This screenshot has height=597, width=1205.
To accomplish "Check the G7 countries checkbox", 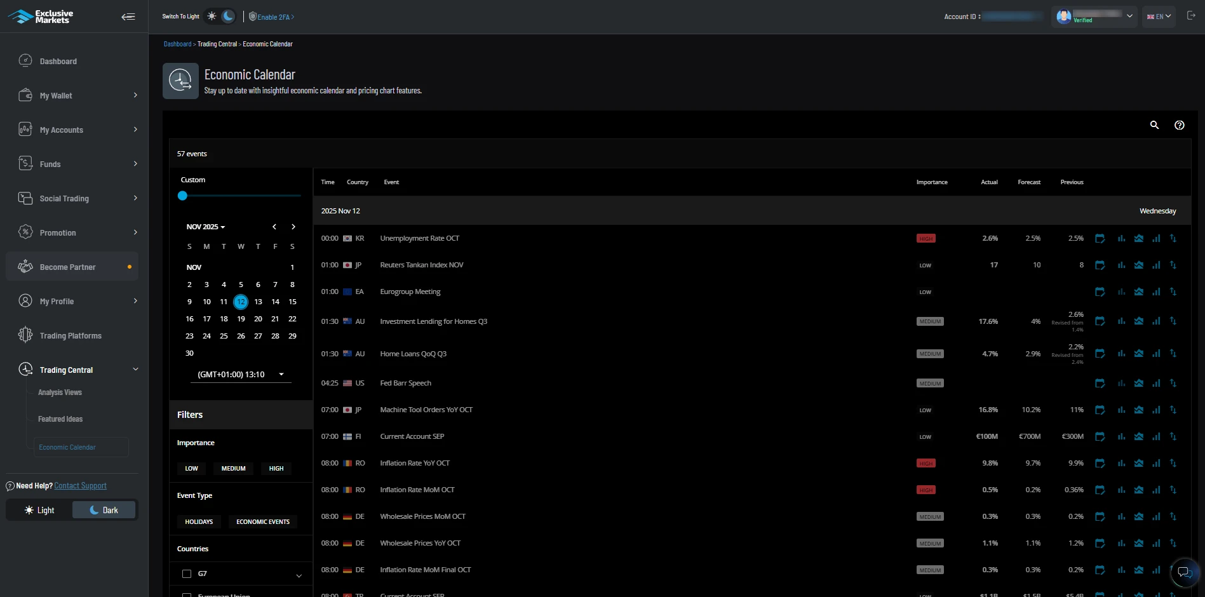I will tap(187, 574).
